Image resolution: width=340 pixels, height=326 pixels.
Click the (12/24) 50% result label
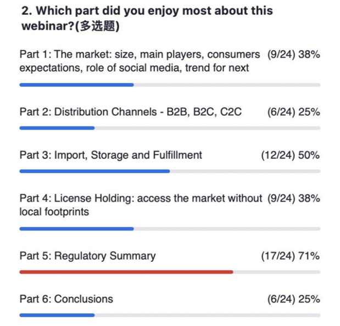pos(291,155)
